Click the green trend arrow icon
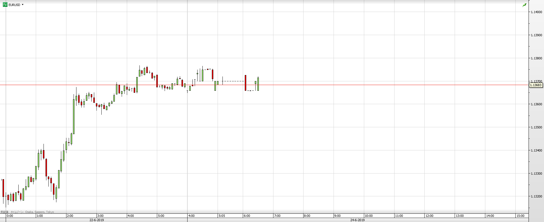This screenshot has height=222, width=544. [525, 5]
